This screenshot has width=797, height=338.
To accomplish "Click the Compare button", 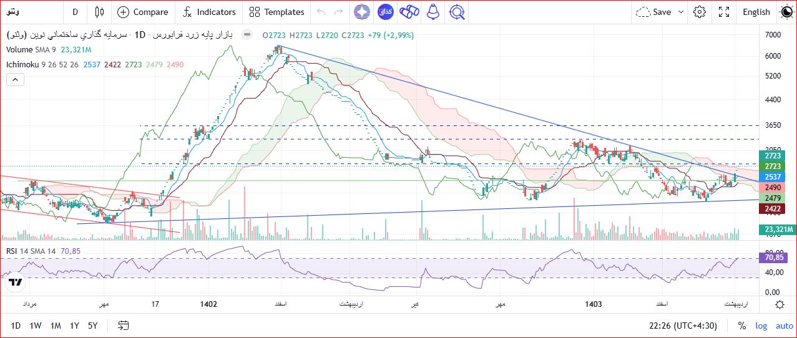I will point(143,12).
